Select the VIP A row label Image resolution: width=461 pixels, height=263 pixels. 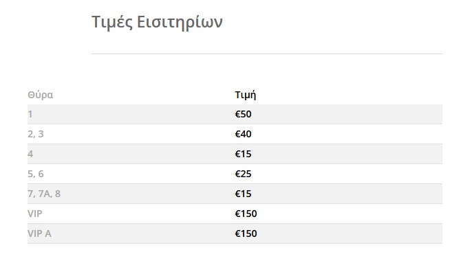point(39,233)
